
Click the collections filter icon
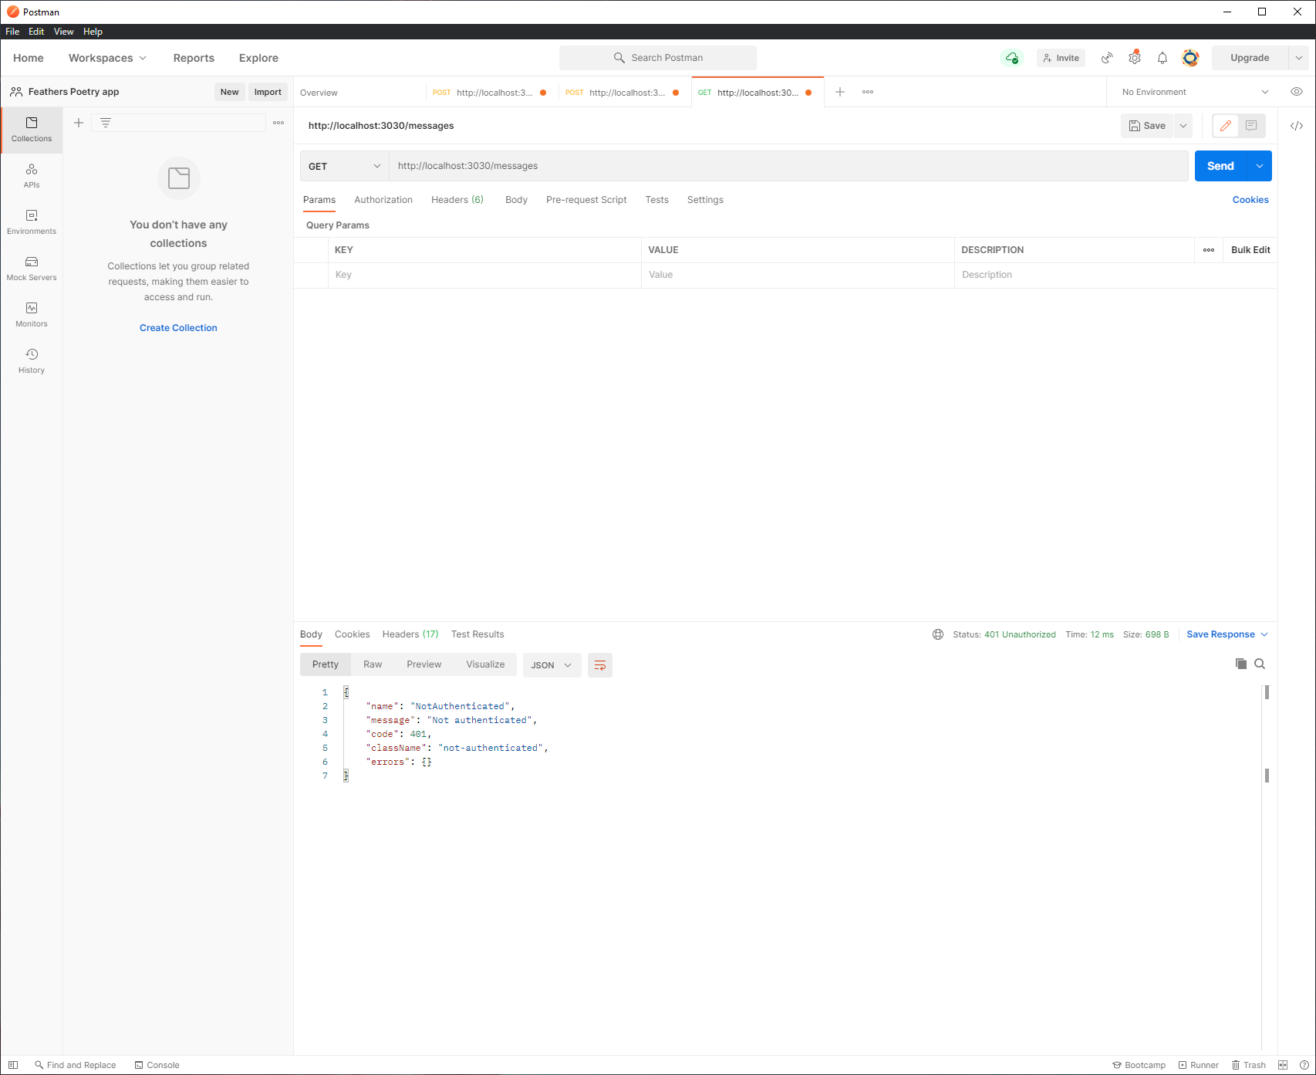tap(106, 123)
